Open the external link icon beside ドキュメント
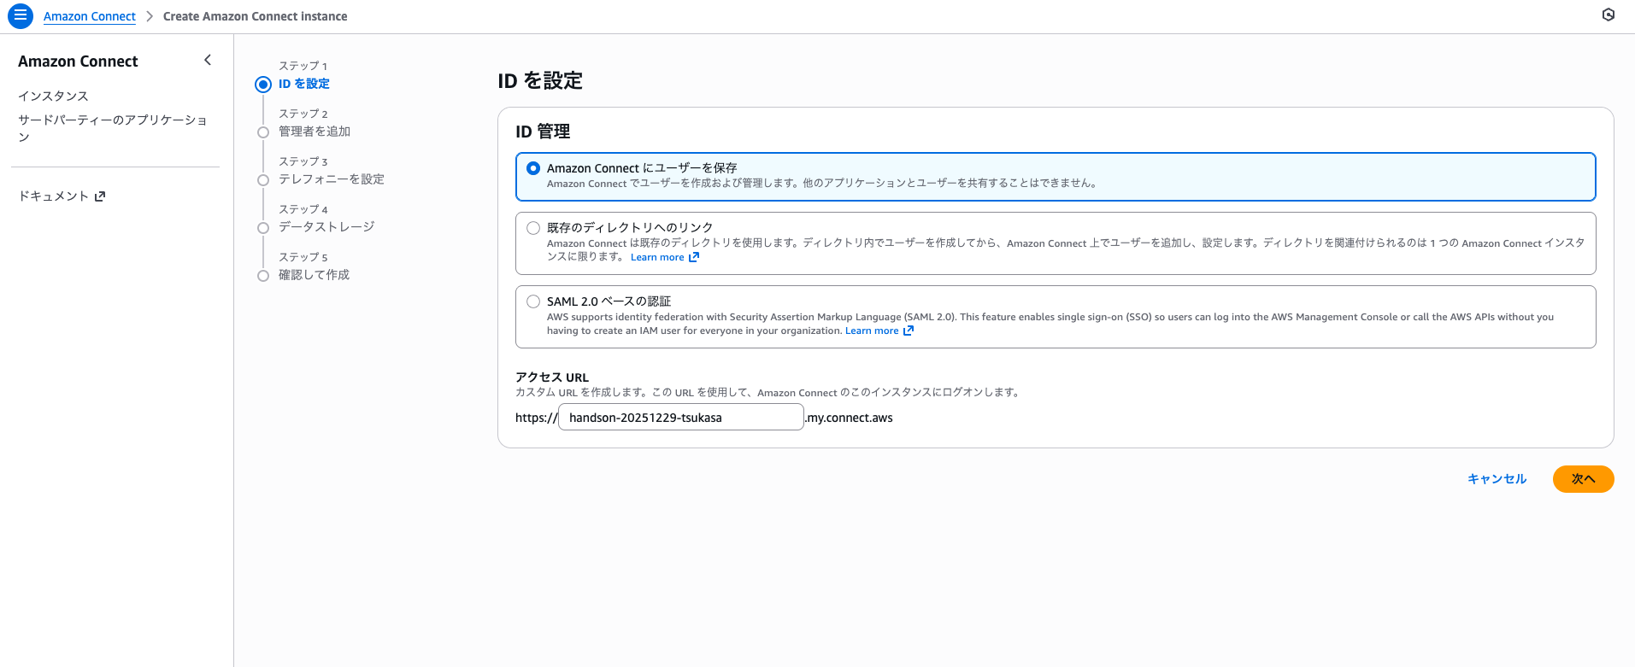This screenshot has height=667, width=1635. point(100,196)
